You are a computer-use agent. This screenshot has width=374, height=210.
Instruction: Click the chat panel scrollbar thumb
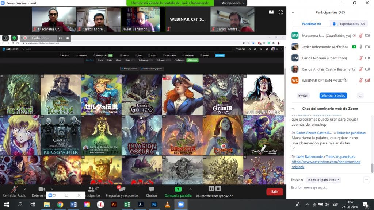(x=372, y=168)
